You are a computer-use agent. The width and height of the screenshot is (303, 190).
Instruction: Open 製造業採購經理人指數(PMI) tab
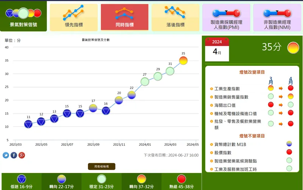pos(226,17)
